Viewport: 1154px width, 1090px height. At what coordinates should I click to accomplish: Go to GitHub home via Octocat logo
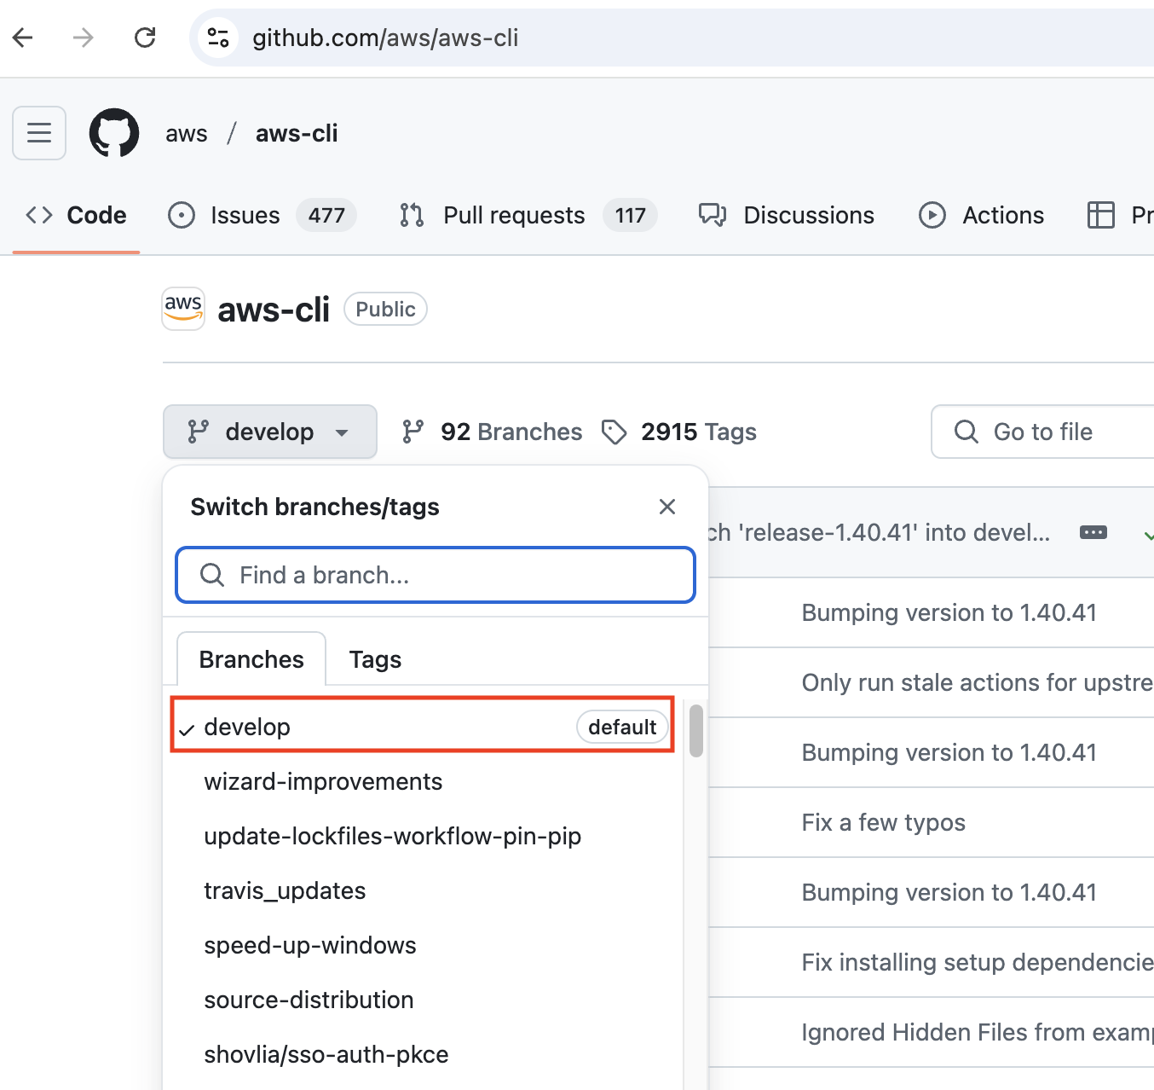tap(114, 133)
